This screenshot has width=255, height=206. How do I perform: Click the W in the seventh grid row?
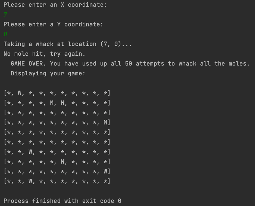tap(30, 152)
